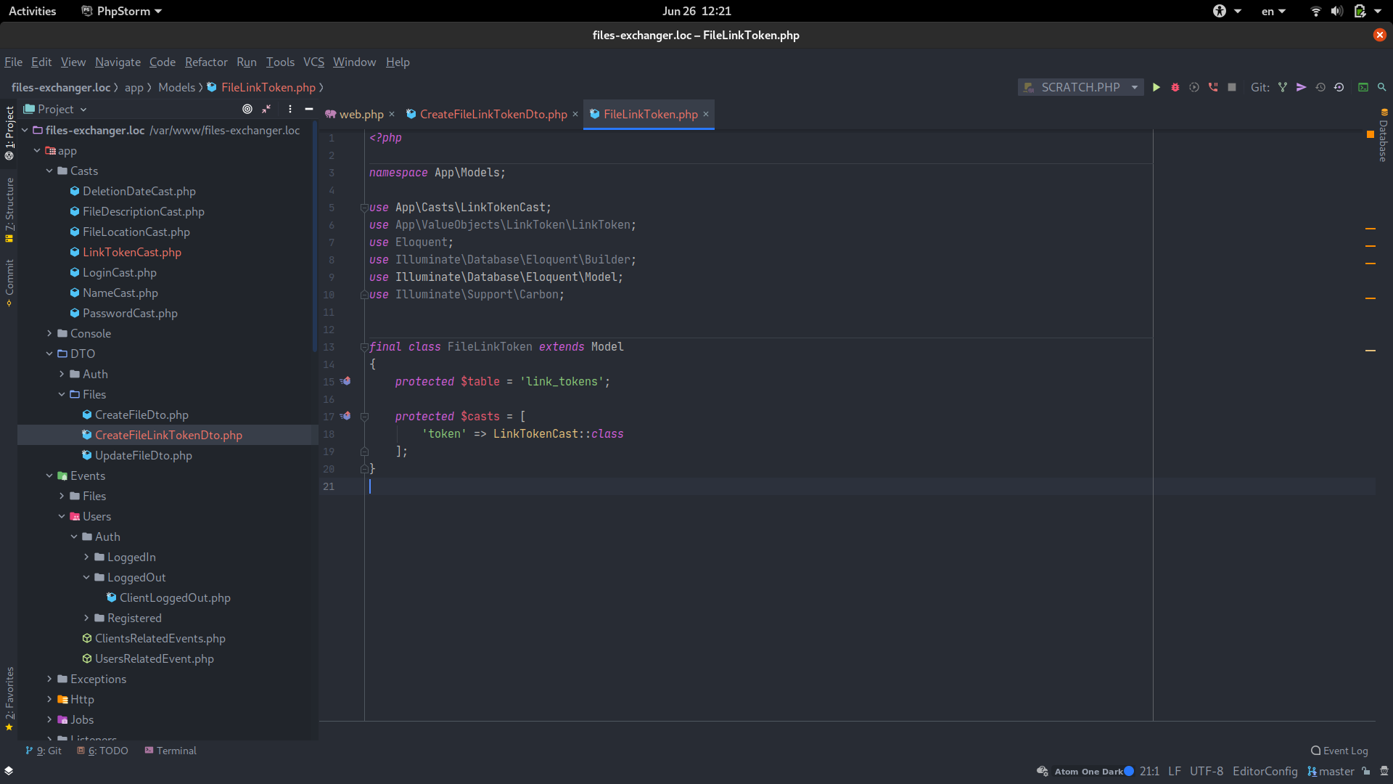
Task: Push commits with the purple arrow icon
Action: tap(1302, 87)
